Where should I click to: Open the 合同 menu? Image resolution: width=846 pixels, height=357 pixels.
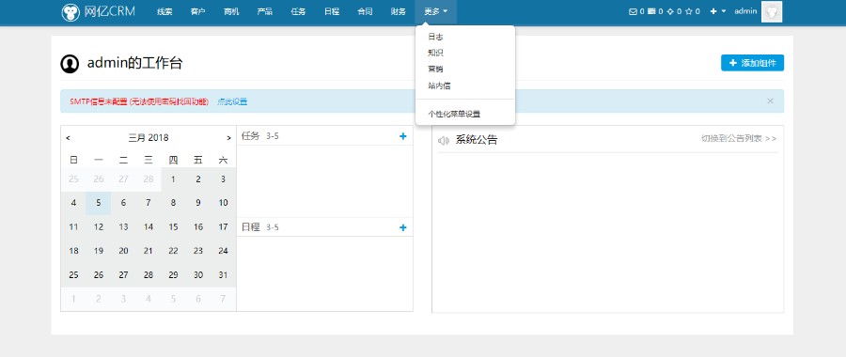[x=366, y=12]
